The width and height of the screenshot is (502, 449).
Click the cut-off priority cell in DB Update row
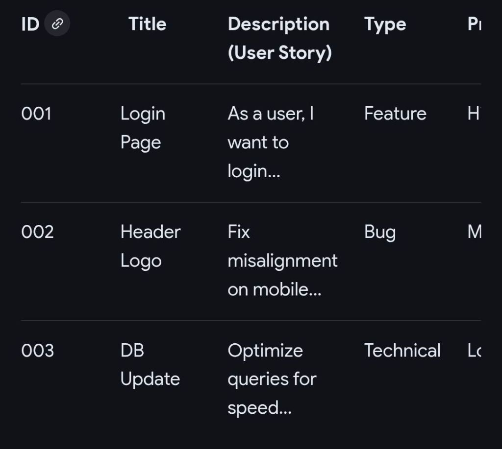(474, 351)
